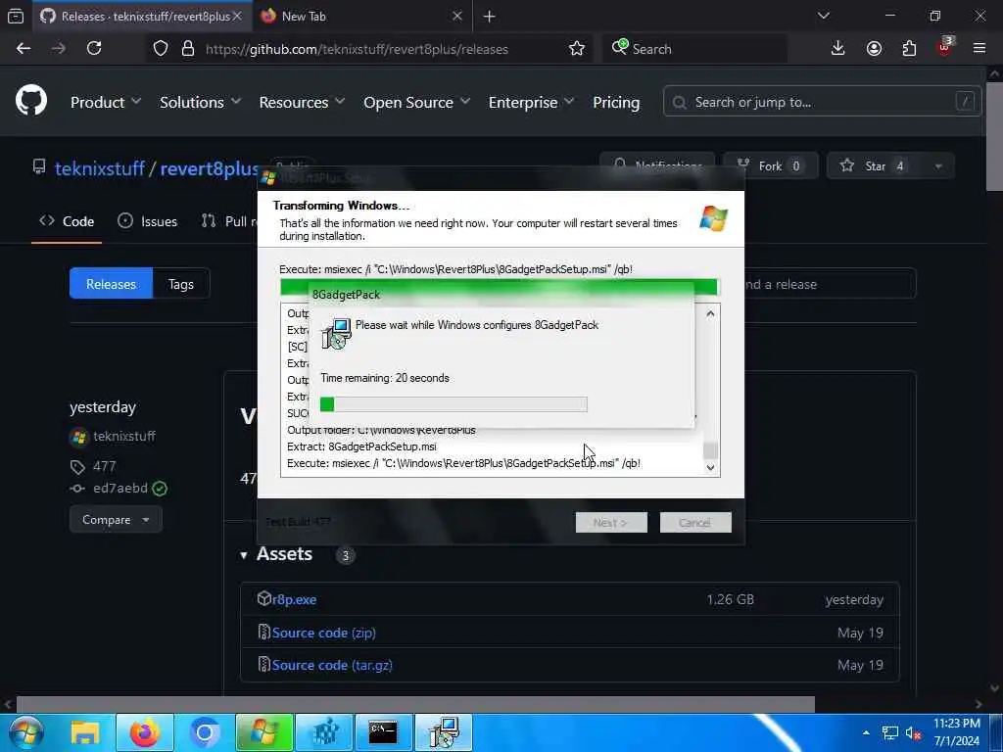
Task: Click the Fork button
Action: tap(770, 165)
